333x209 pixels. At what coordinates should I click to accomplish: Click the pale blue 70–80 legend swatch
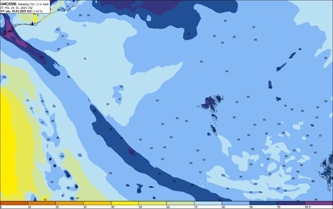click(208, 203)
